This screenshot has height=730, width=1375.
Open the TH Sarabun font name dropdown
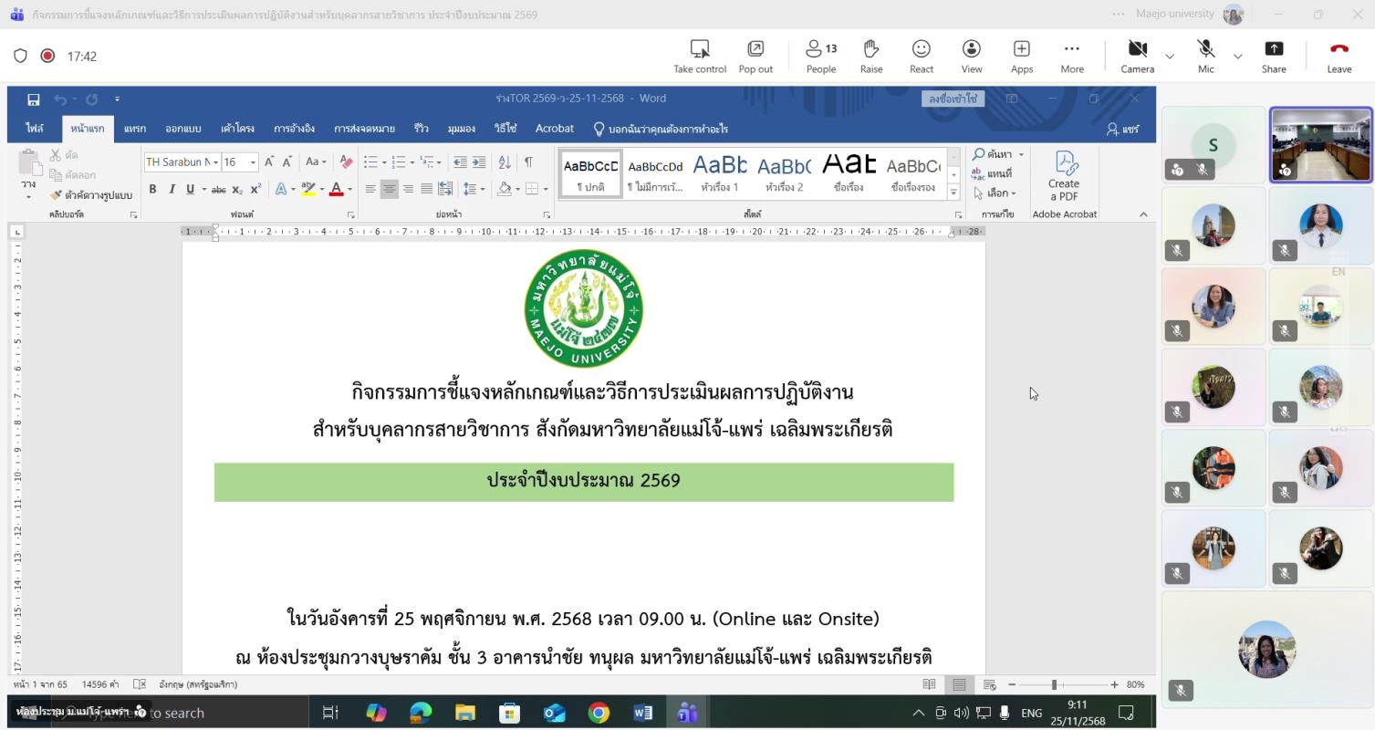[x=215, y=162]
